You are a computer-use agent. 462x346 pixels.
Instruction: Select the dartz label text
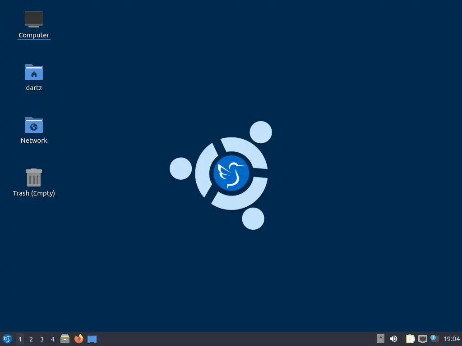pyautogui.click(x=34, y=88)
